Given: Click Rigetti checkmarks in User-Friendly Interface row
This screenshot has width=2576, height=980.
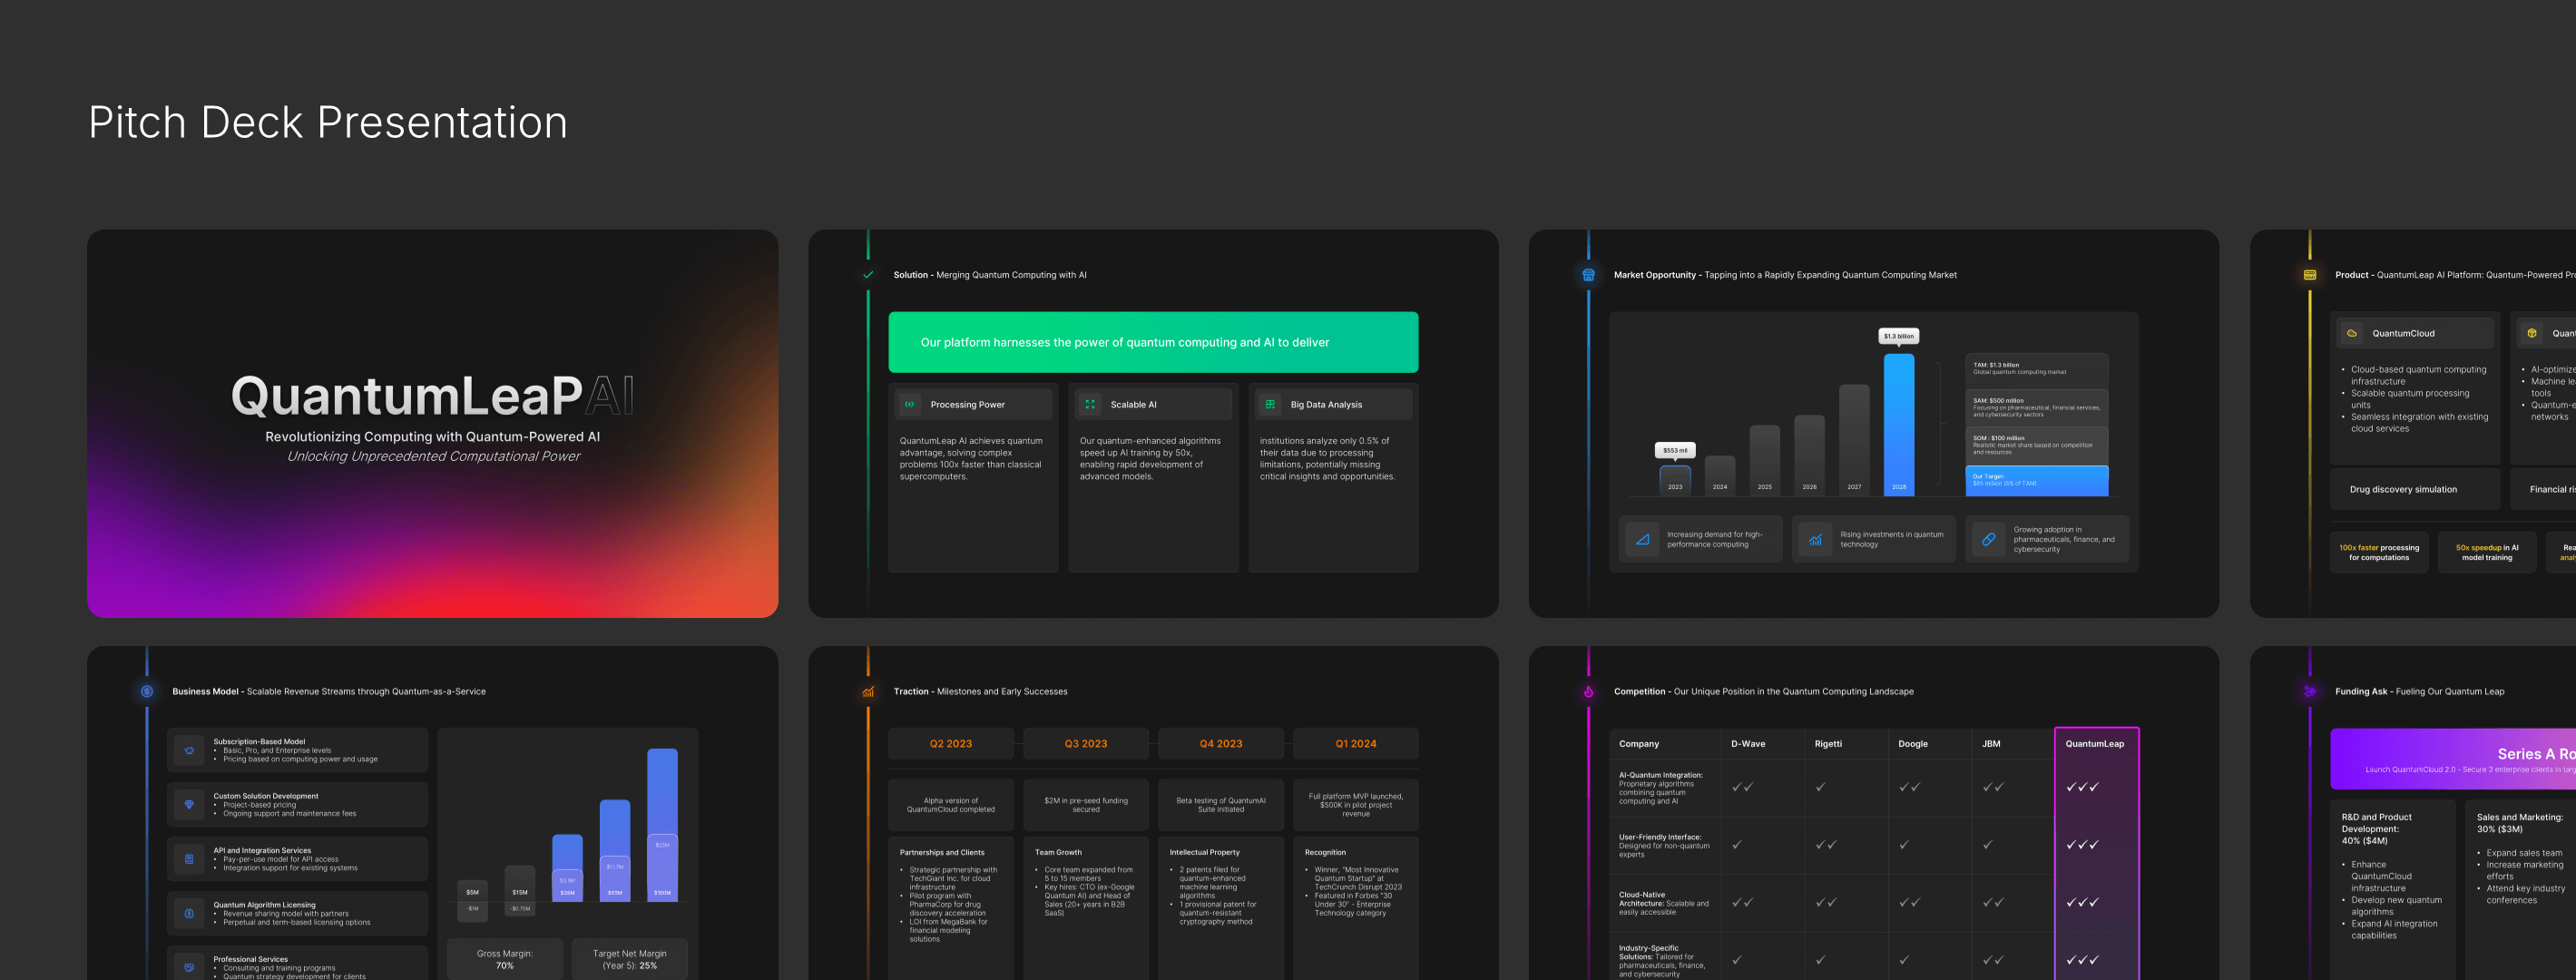Looking at the screenshot, I should click(x=1826, y=845).
